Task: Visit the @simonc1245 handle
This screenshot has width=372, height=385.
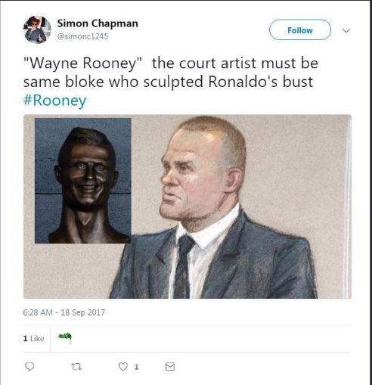Action: pyautogui.click(x=82, y=36)
